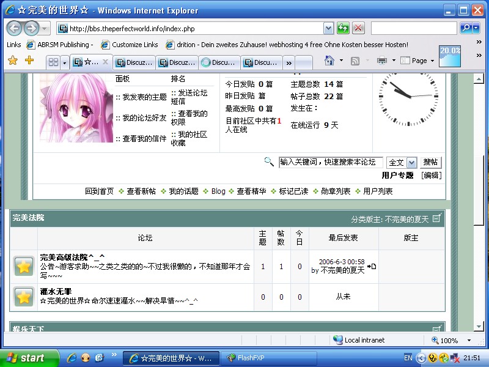Open the Page menu

pyautogui.click(x=417, y=61)
